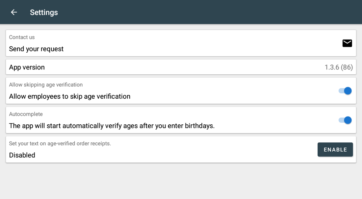Tap the 'App version' label
The image size is (362, 199).
pyautogui.click(x=27, y=67)
